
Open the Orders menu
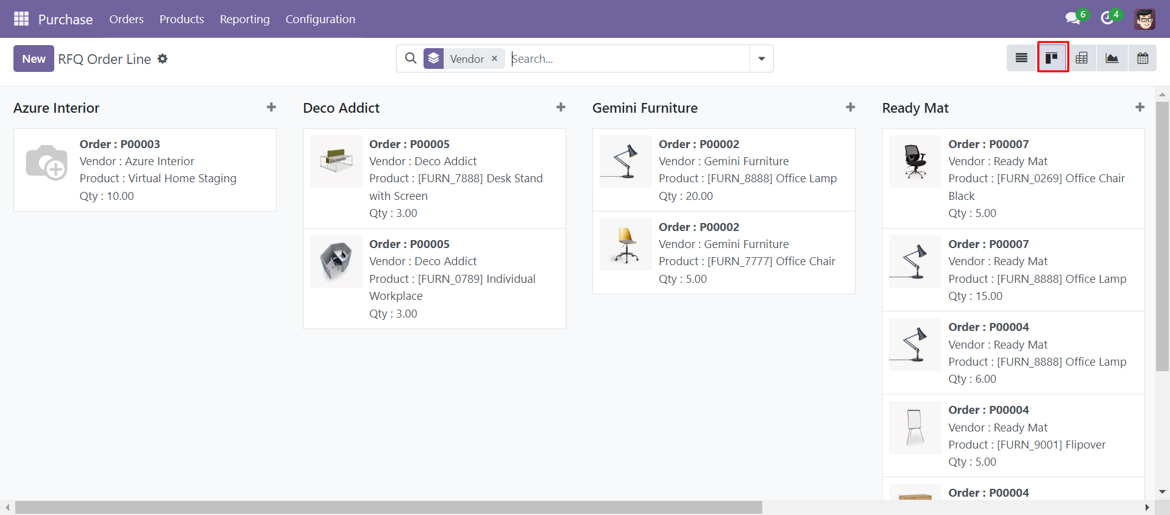126,19
